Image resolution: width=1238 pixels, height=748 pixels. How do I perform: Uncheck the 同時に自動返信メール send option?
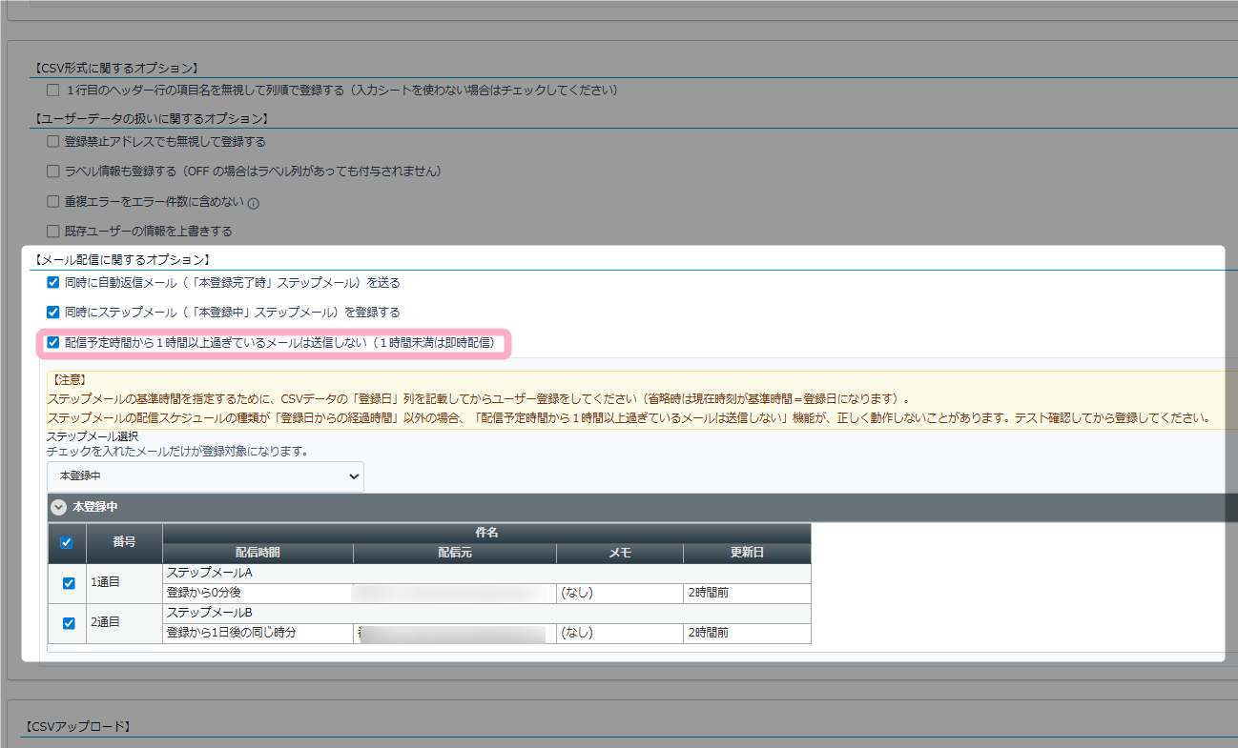tap(53, 283)
